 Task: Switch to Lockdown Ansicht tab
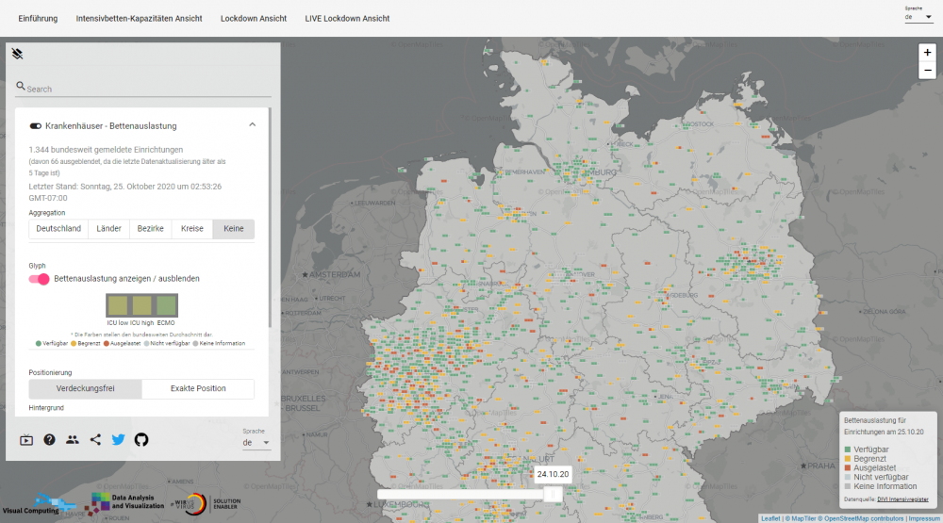[x=252, y=19]
